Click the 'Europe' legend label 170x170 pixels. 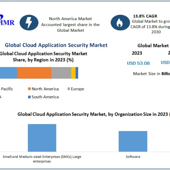(x=78, y=89)
